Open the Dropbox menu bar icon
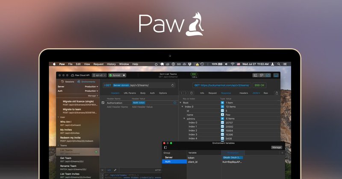342x179 pixels. click(x=190, y=64)
